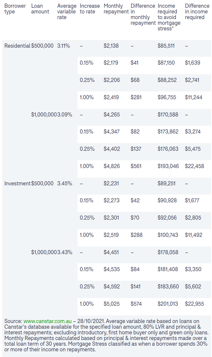The height and width of the screenshot is (357, 212).
Task: Click the $2,138 monthly repayment cell
Action: click(x=111, y=46)
